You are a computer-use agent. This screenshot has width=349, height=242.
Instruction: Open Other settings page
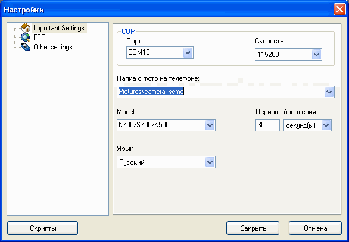[53, 47]
